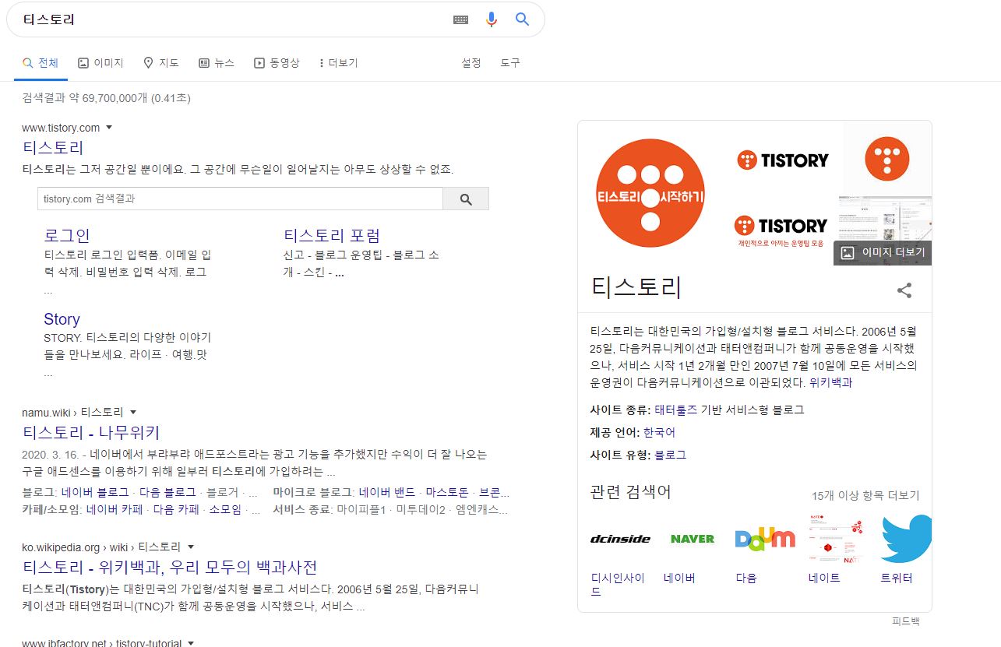Switch to the 지도 tab
The image size is (1001, 647).
point(161,63)
